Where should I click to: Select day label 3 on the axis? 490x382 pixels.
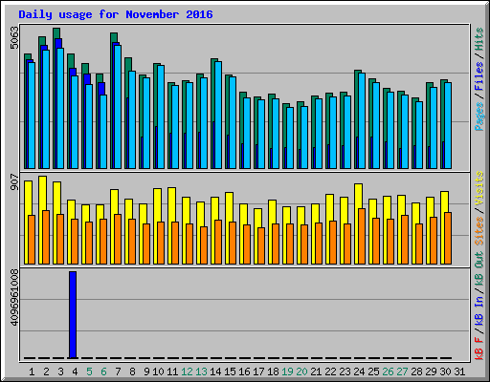pyautogui.click(x=60, y=371)
